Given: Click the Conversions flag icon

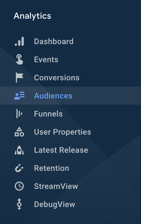Looking at the screenshot, I should click(19, 77).
